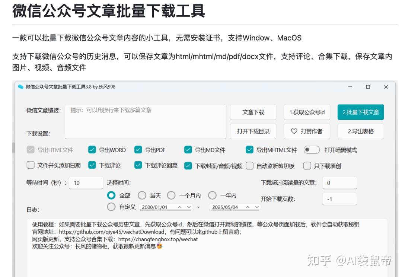Viewport: 402px width, 277px height.
Task: Click the 等待时间（秒） input field
Action: (86, 183)
